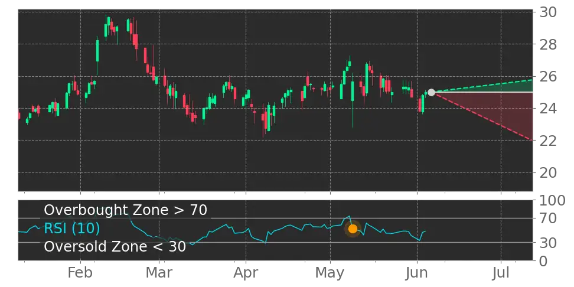Click the 'RSI (10)' indicator label
The height and width of the screenshot is (287, 574).
click(72, 229)
